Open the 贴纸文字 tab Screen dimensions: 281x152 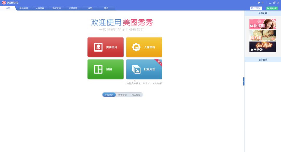click(x=56, y=8)
